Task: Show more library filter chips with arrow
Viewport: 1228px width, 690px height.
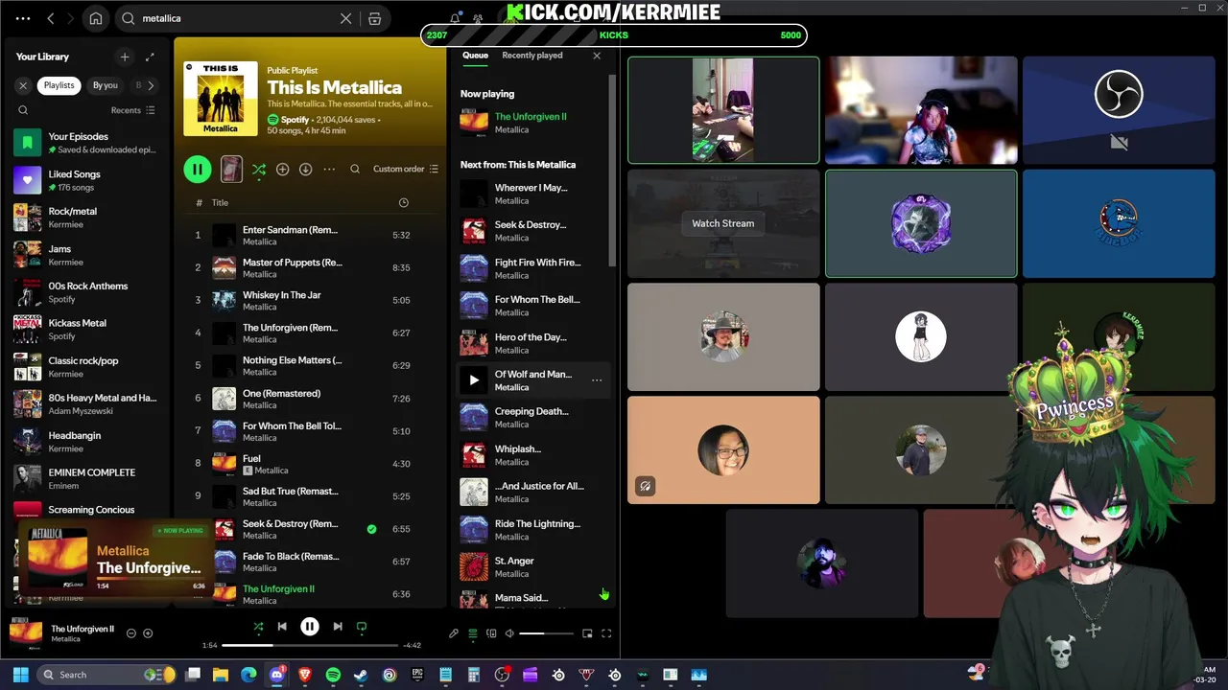Action: point(151,85)
